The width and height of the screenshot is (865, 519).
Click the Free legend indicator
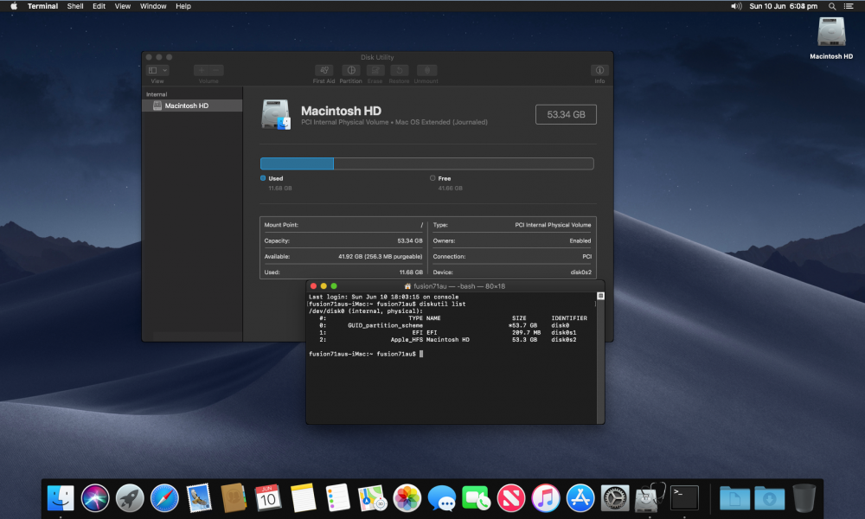click(432, 178)
